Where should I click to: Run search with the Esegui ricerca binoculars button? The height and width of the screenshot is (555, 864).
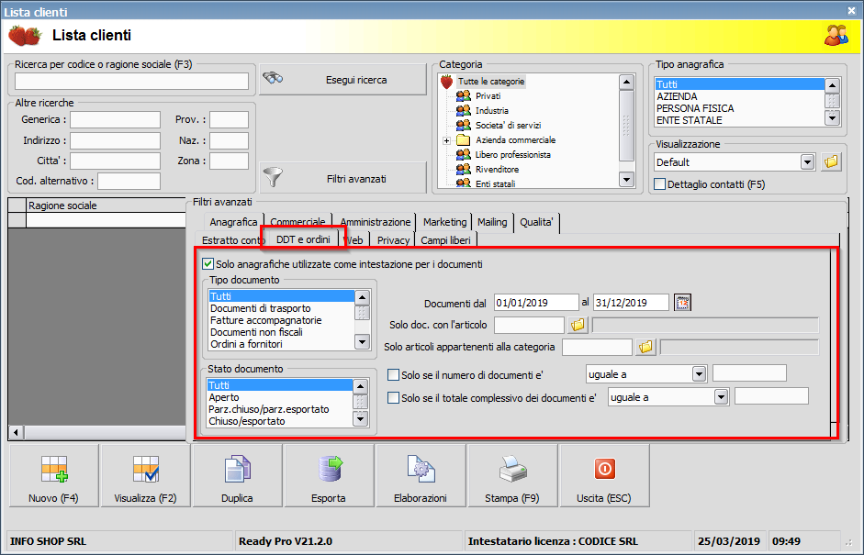(342, 80)
